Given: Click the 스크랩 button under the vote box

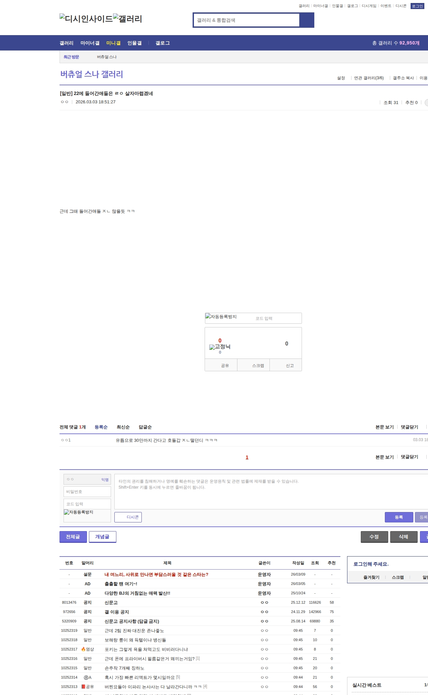Looking at the screenshot, I should click(253, 365).
